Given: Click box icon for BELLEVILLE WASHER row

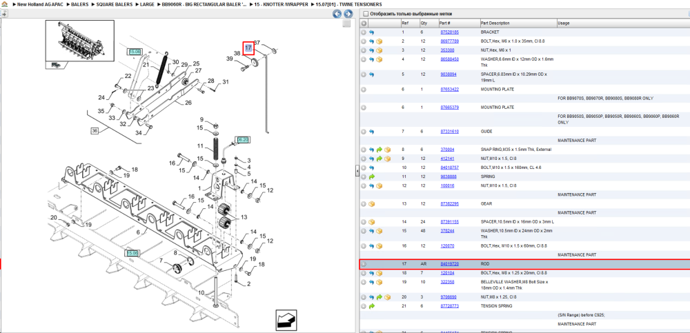Looking at the screenshot, I should coord(379,282).
